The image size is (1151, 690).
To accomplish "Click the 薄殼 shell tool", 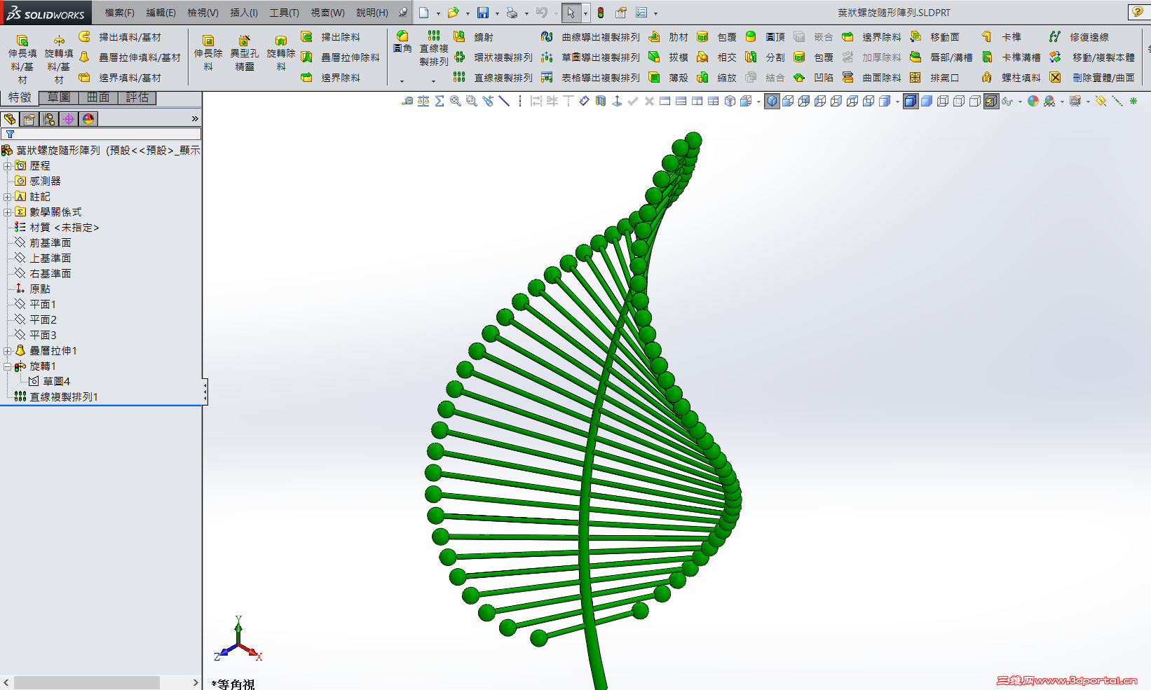I will (668, 78).
